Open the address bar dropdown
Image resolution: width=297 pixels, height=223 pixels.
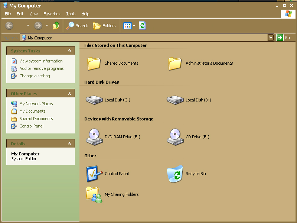[271, 37]
